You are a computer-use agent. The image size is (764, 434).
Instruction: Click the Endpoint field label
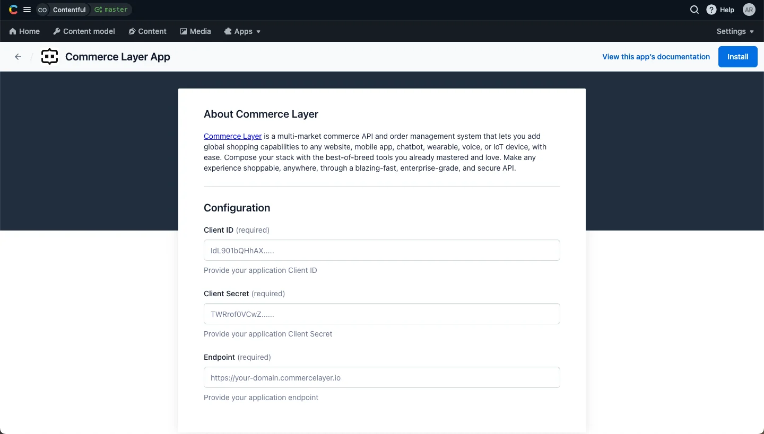(x=219, y=357)
